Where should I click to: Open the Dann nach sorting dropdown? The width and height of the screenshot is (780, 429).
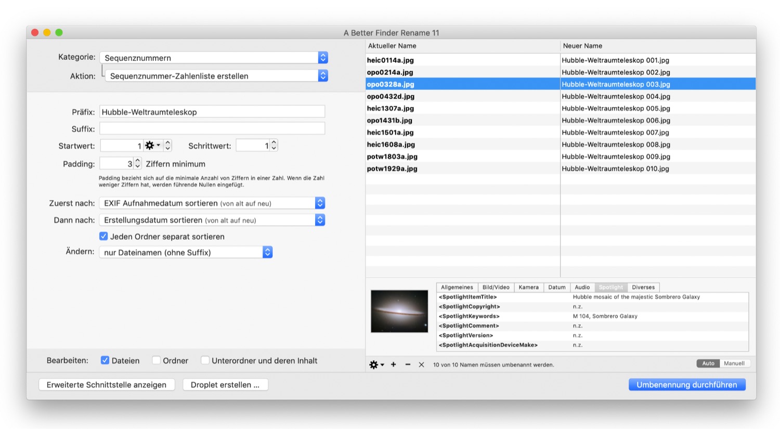click(x=212, y=220)
